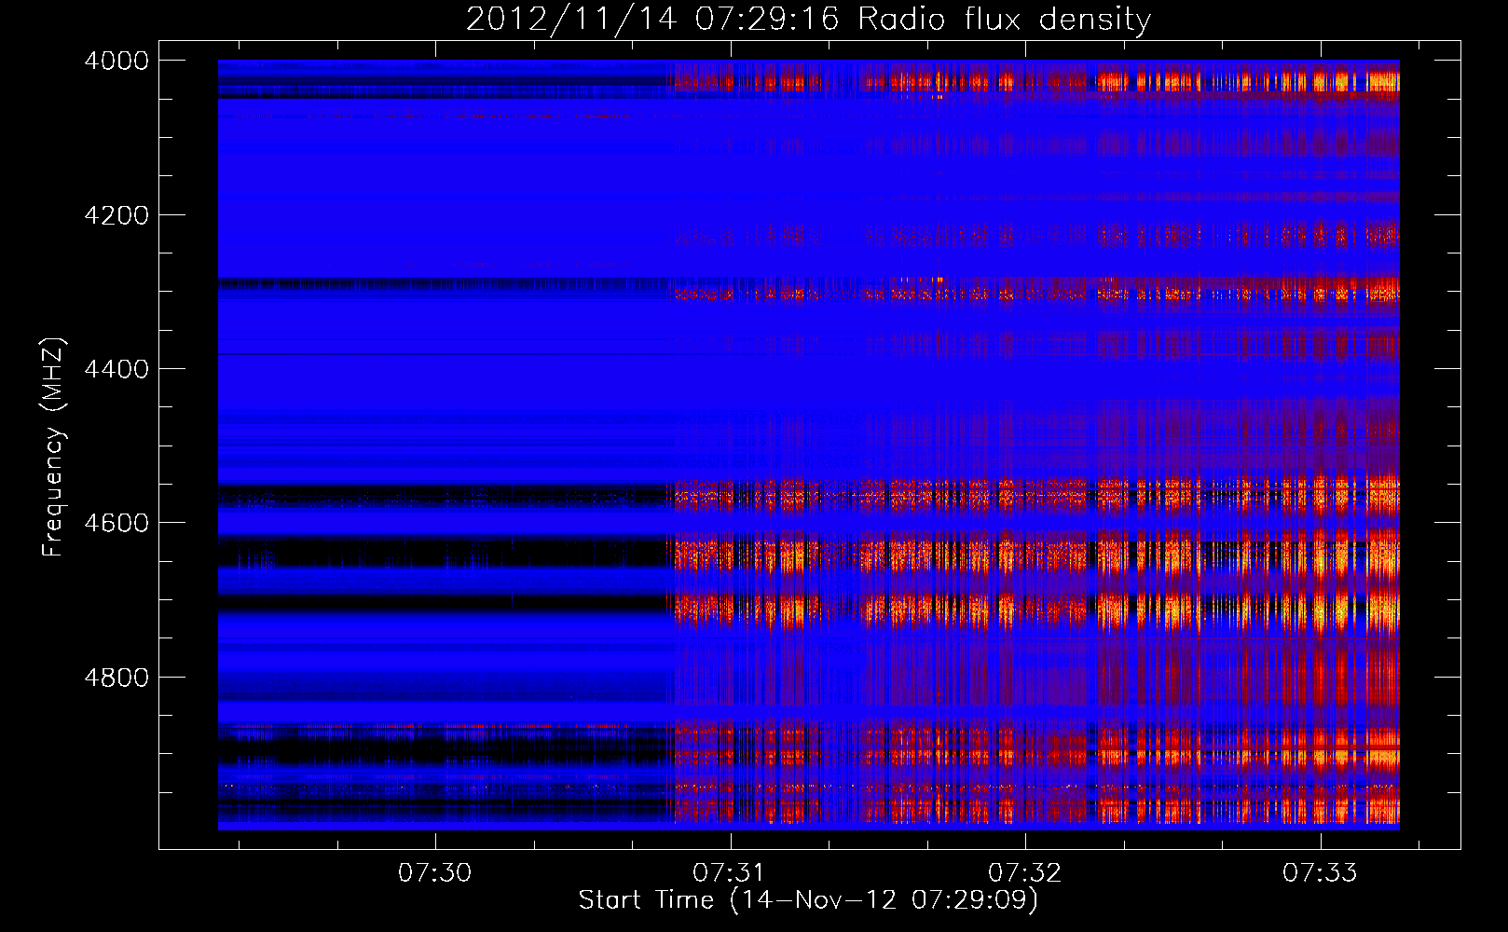Viewport: 1508px width, 932px height.
Task: Click the 07:33 time axis label
Action: (x=1320, y=873)
